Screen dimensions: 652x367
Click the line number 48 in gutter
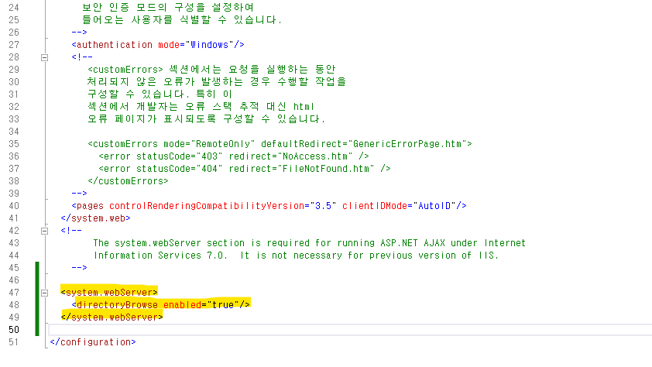[x=14, y=304]
